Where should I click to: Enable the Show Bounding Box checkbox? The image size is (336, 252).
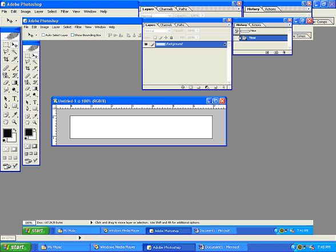[x=73, y=35]
